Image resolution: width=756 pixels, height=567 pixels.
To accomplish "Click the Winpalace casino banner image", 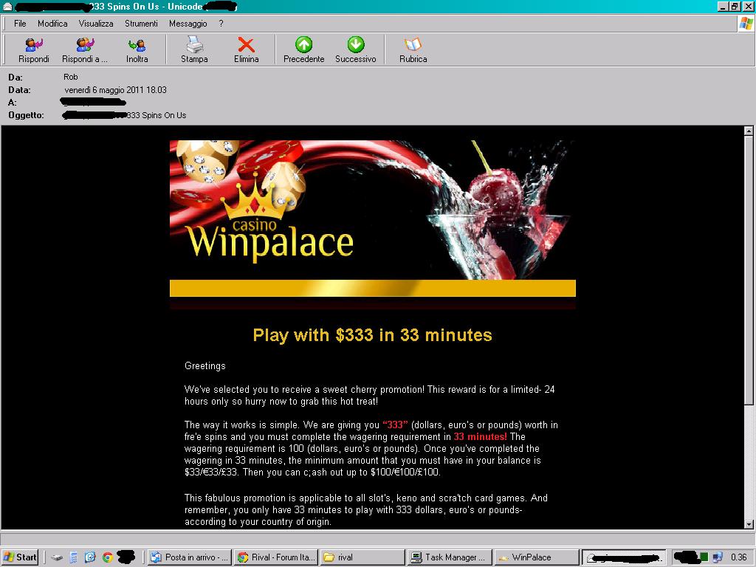I will point(372,210).
